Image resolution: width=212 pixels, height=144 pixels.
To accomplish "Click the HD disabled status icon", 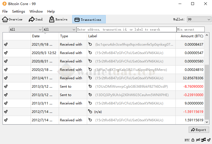I will point(198,140).
